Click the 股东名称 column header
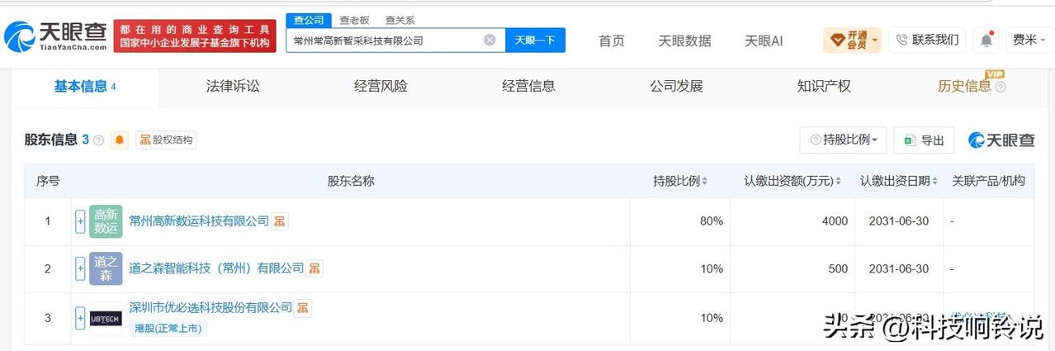Image resolution: width=1055 pixels, height=351 pixels. tap(351, 180)
